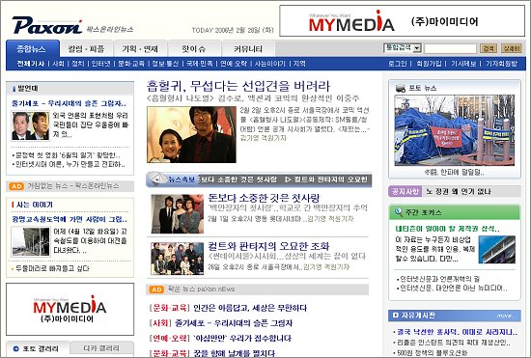Click the Paxon logo in the header
This screenshot has height=358, width=531.
click(x=46, y=25)
